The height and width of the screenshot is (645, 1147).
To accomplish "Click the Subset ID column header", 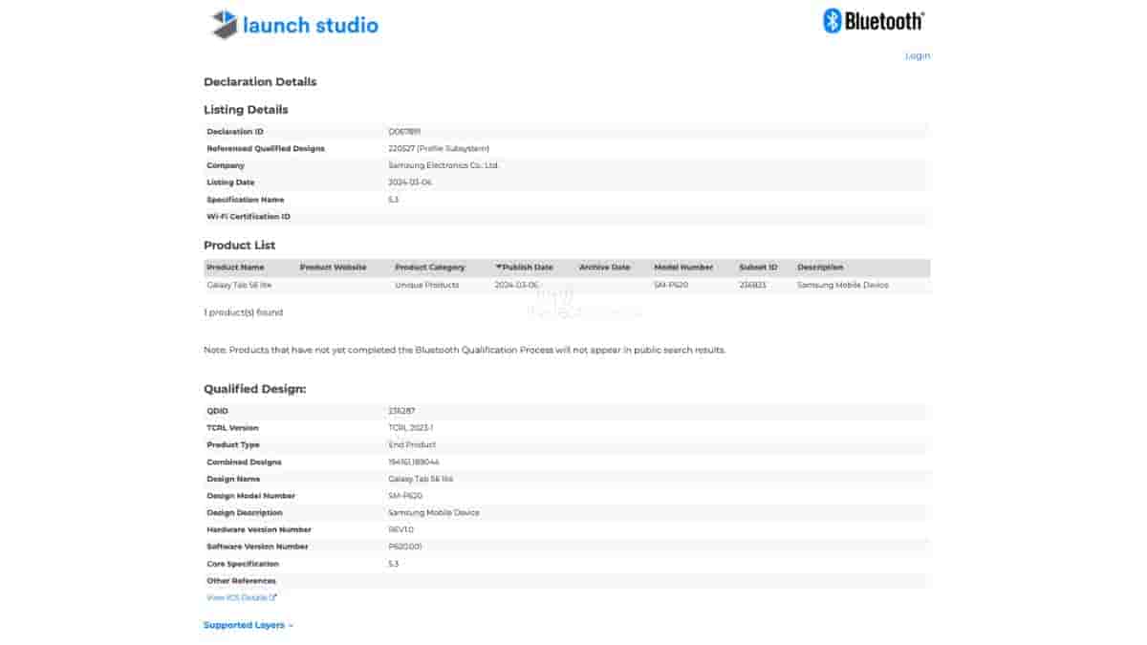I will pos(758,268).
